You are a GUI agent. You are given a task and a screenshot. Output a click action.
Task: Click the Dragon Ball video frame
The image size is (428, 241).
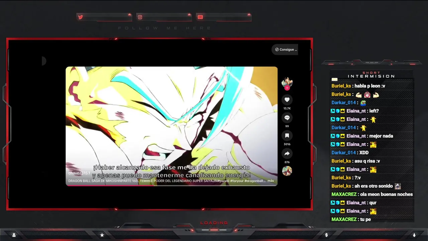click(x=172, y=126)
